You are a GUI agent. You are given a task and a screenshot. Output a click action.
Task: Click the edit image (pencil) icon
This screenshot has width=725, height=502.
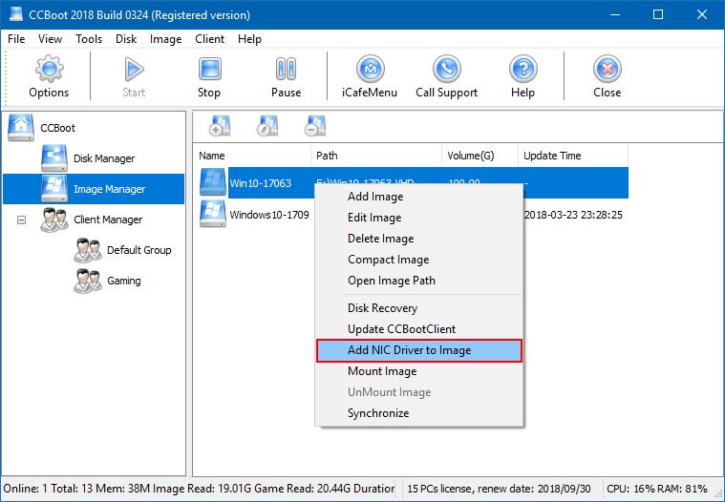[x=267, y=126]
